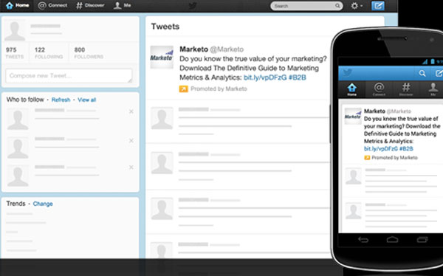Tap the Me tab on the phone
The width and height of the screenshot is (443, 276).
coord(433,89)
